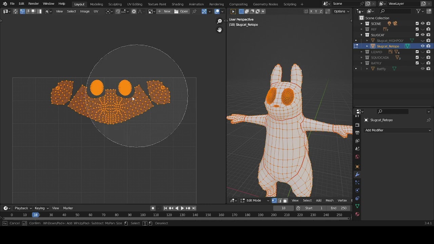This screenshot has width=434, height=244.
Task: Switch to the Sculpting workspace tab
Action: click(115, 4)
